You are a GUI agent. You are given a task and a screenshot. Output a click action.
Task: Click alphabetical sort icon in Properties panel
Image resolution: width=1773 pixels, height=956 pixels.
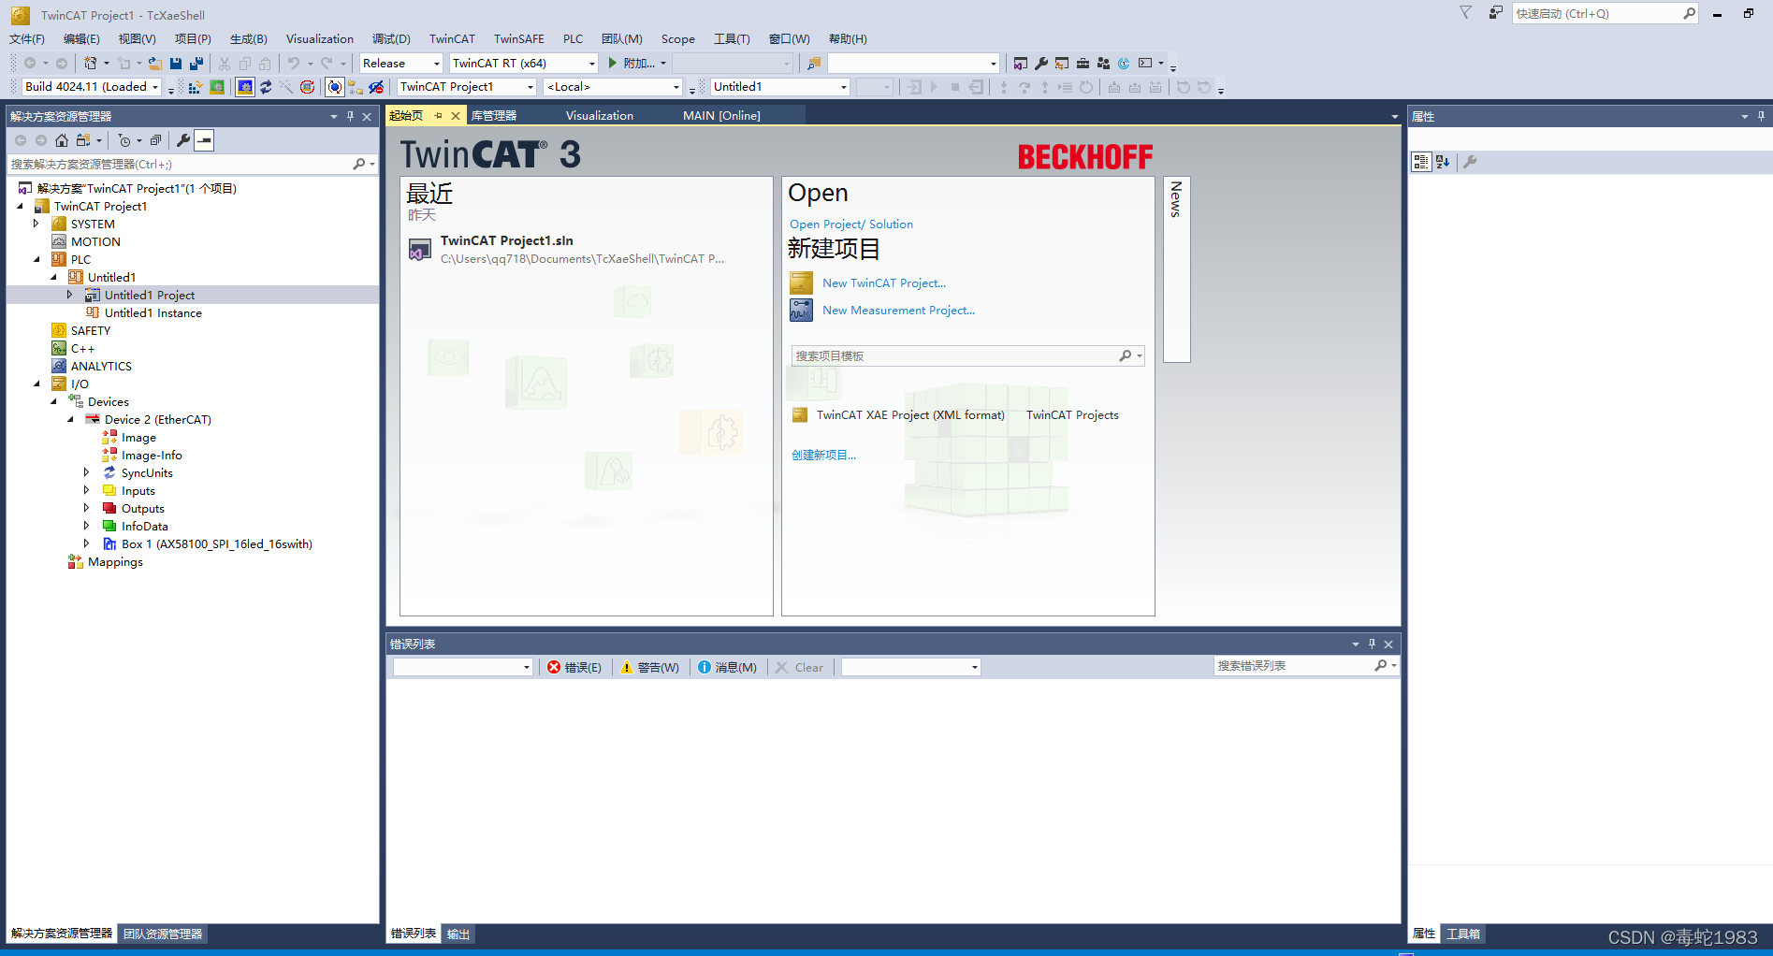(x=1443, y=162)
